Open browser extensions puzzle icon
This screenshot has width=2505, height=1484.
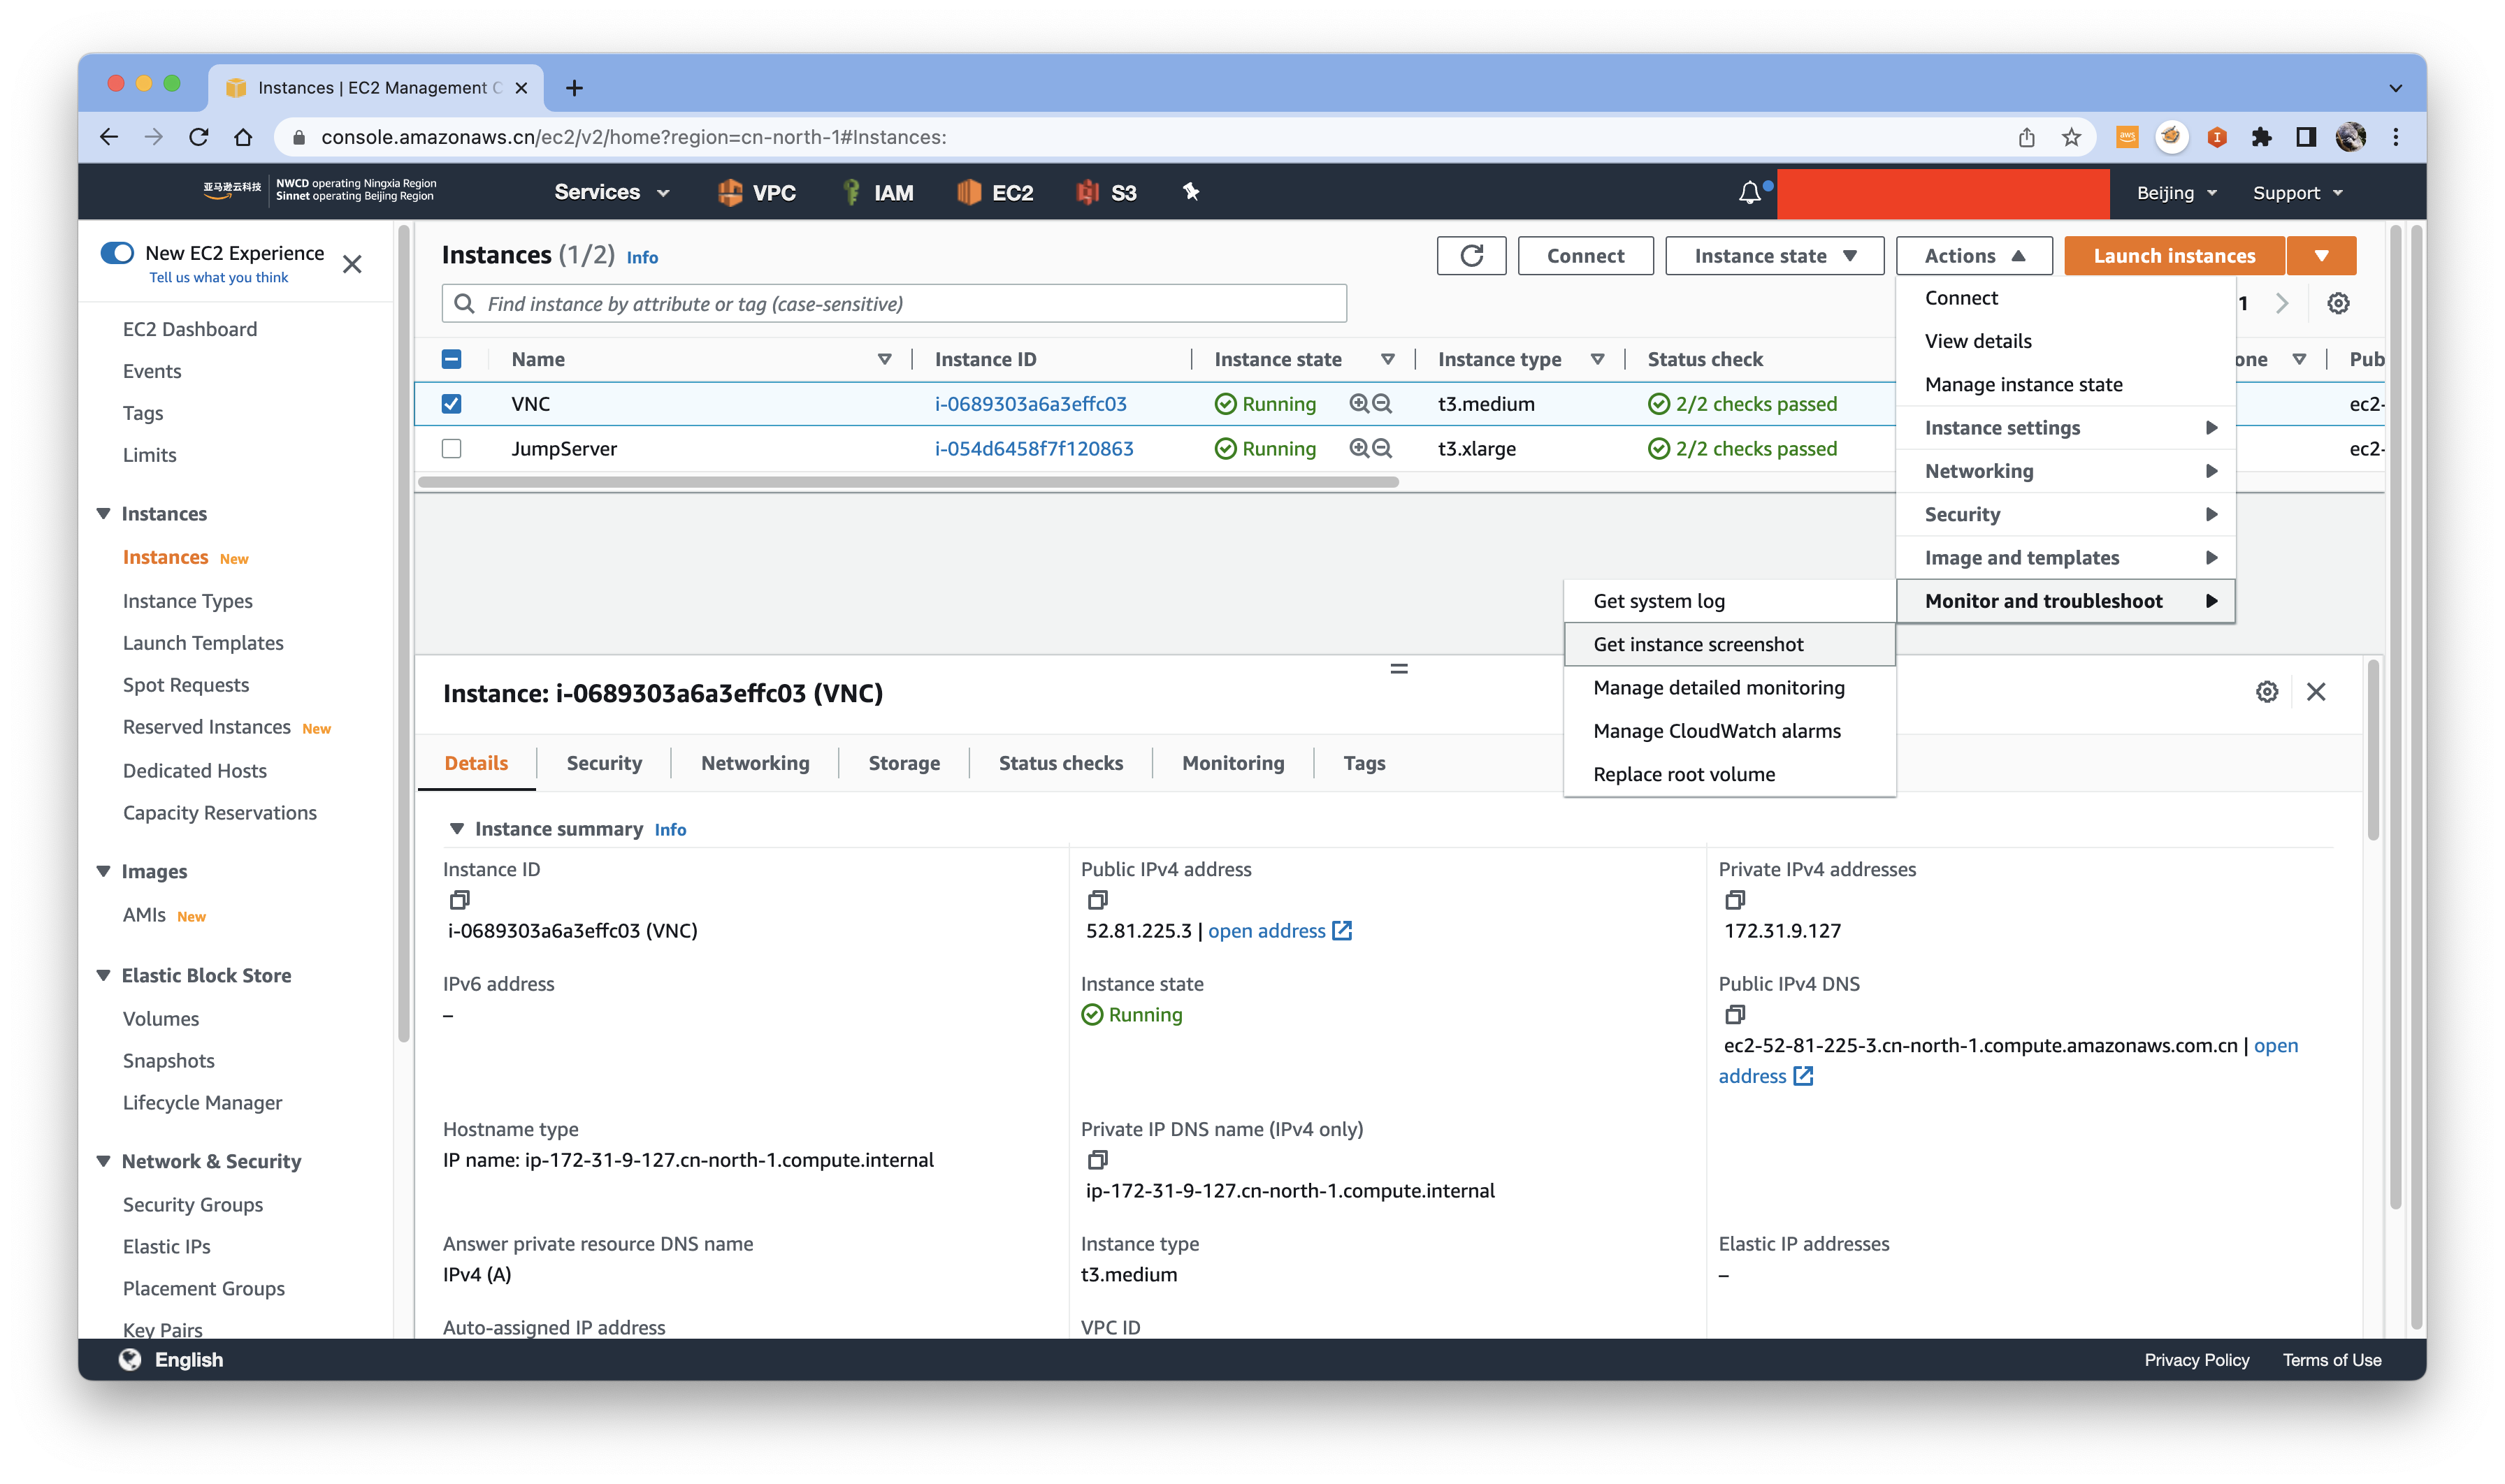click(2261, 137)
